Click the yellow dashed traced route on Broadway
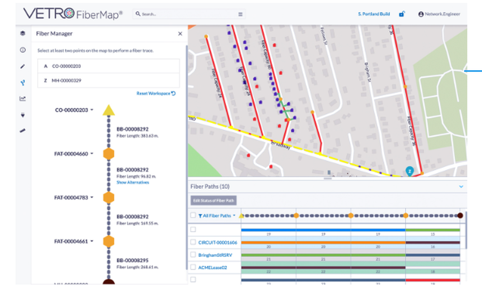482x296 pixels. point(295,147)
